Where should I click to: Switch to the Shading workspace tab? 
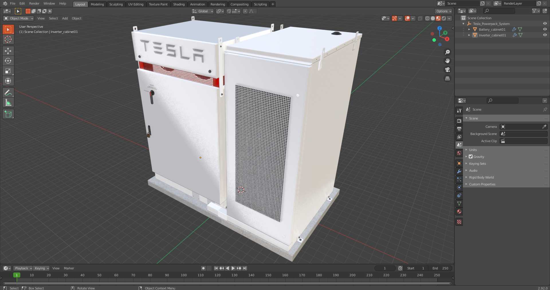pyautogui.click(x=179, y=4)
